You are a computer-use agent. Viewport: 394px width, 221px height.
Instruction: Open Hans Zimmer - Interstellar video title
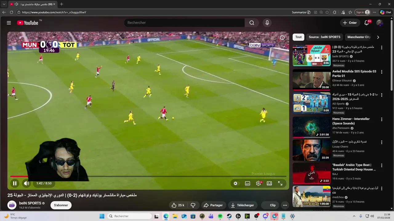(x=351, y=121)
